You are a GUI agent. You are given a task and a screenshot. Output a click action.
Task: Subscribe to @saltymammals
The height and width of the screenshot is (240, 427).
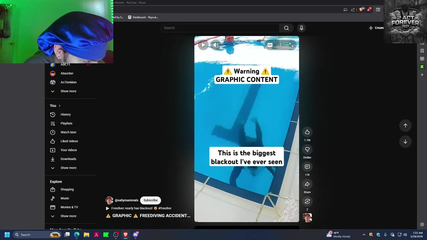coord(150,200)
